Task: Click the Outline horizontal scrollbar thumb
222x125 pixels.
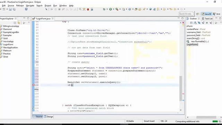Action: coord(206,117)
